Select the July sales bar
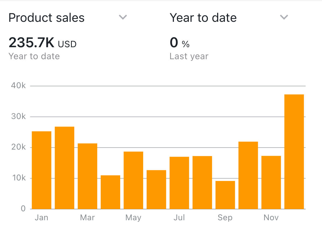The image size is (322, 232). pos(179,183)
